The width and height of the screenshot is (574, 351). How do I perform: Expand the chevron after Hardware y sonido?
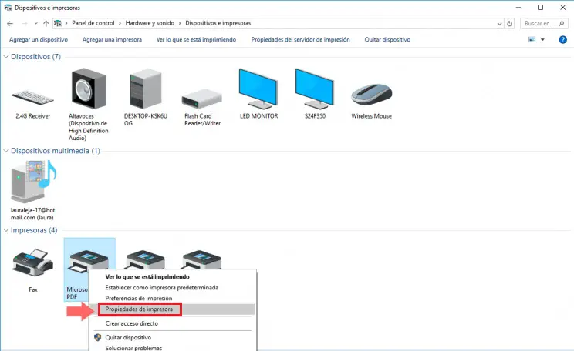(180, 23)
